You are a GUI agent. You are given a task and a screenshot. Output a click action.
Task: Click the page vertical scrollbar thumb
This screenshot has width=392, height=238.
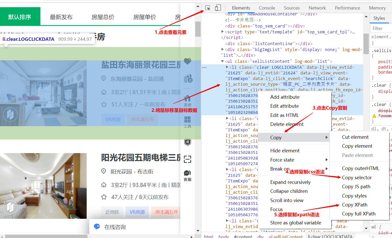click(x=198, y=29)
